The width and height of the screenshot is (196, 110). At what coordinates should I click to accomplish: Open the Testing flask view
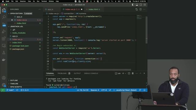[x=4, y=53]
